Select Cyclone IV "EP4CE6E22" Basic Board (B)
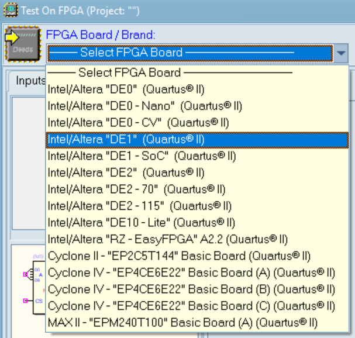The image size is (355, 338). point(197,289)
